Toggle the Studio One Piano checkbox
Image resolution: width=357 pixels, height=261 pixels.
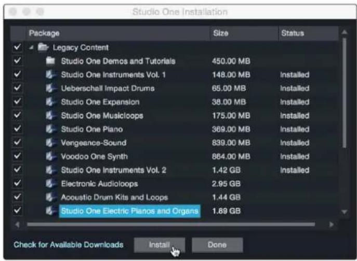[x=17, y=129]
